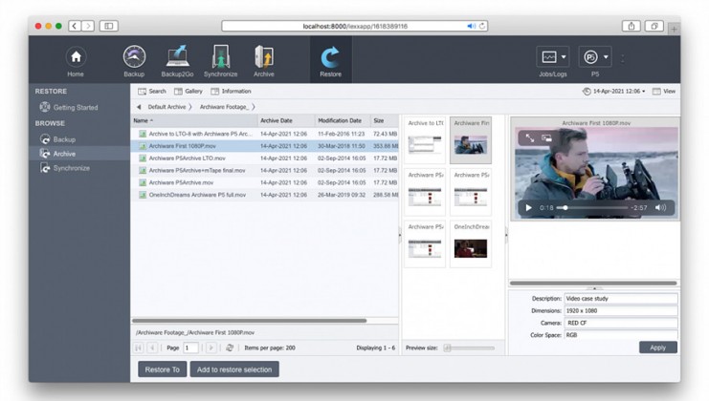Expand the P5 dropdown arrow

pos(606,57)
